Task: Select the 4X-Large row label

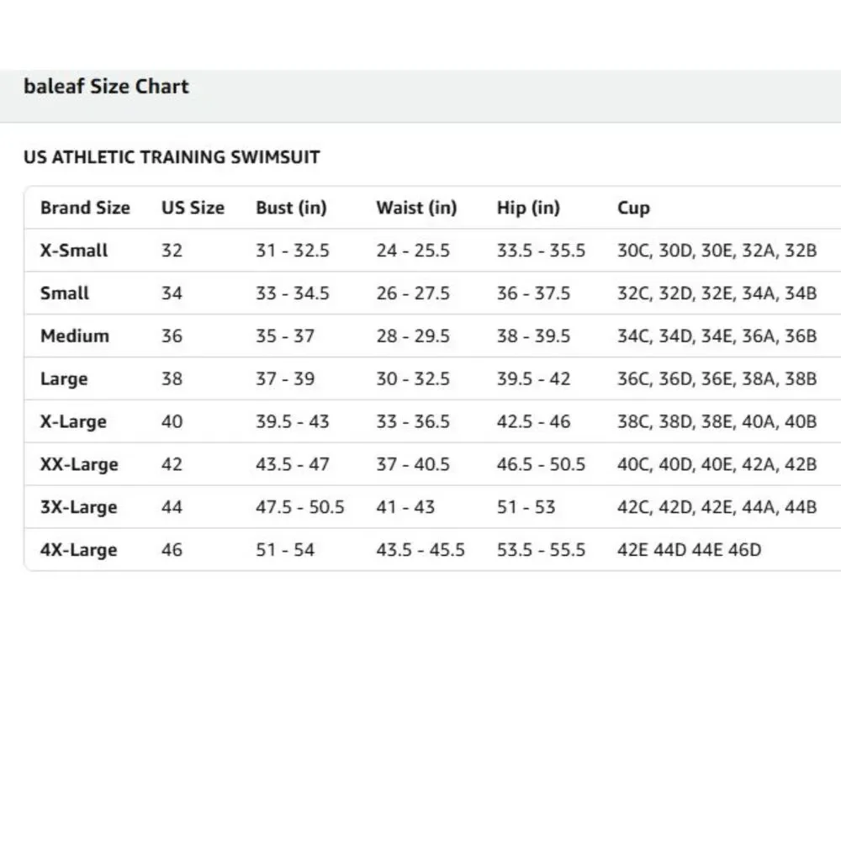Action: click(x=79, y=550)
